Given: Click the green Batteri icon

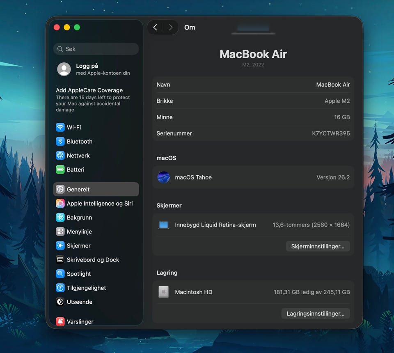Looking at the screenshot, I should [x=60, y=170].
